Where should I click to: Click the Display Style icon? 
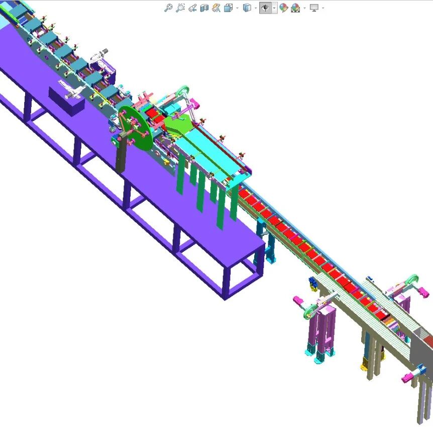[x=247, y=8]
